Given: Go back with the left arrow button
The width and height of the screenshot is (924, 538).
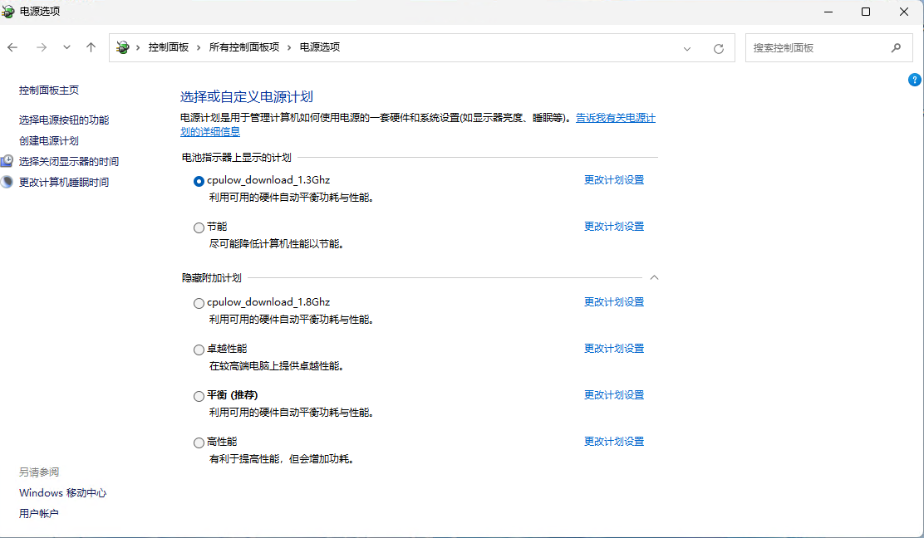Looking at the screenshot, I should 12,47.
